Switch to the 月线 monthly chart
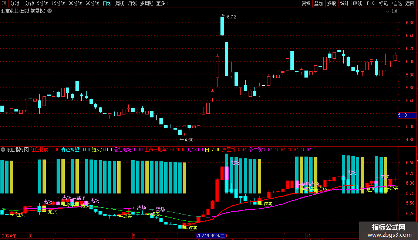Screen dimensions: 418x240 [132, 3]
